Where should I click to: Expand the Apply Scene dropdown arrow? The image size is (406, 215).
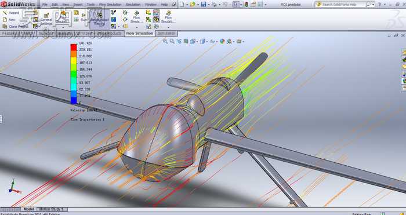pos(233,41)
